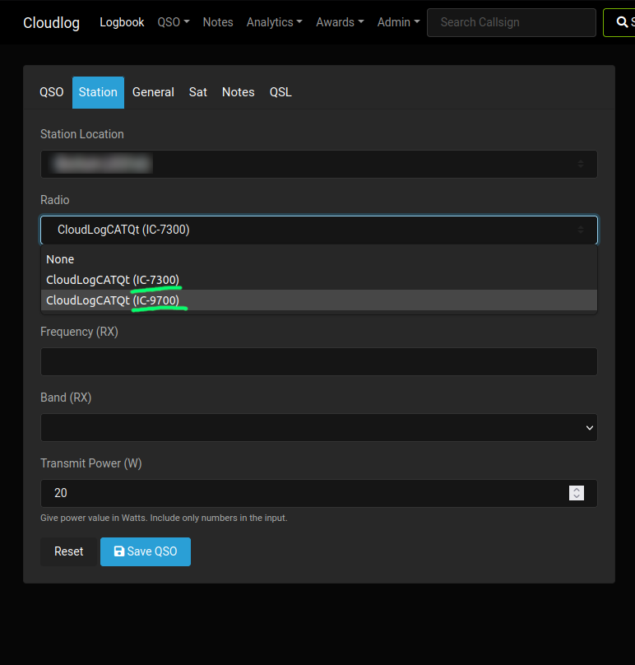The width and height of the screenshot is (635, 665).
Task: Switch to the General tab
Action: [153, 92]
